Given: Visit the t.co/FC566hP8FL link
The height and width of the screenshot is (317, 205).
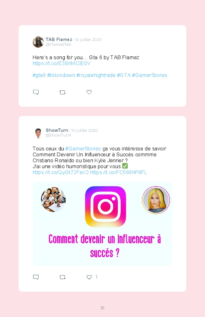Looking at the screenshot, I should (118, 173).
